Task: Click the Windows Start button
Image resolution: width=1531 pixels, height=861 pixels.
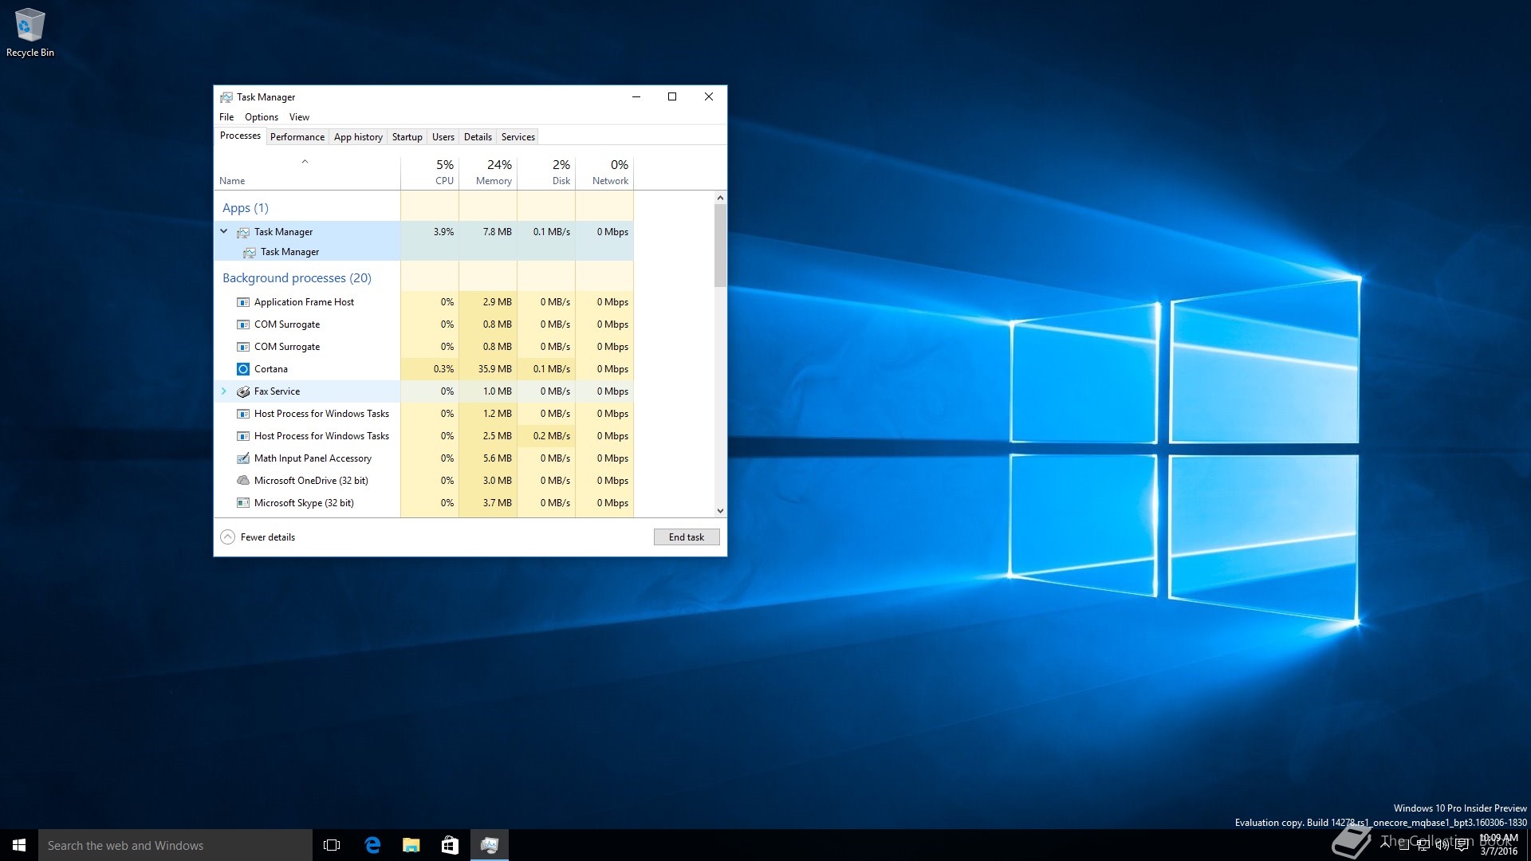Action: click(19, 845)
